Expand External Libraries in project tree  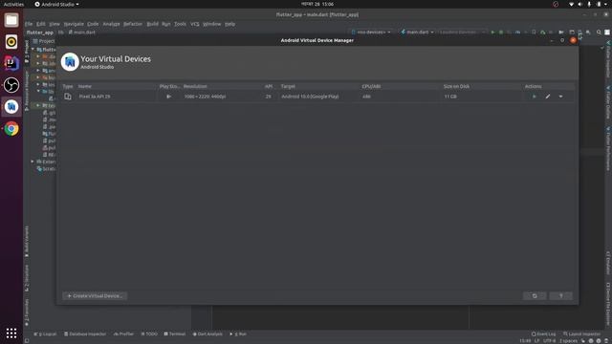33,161
